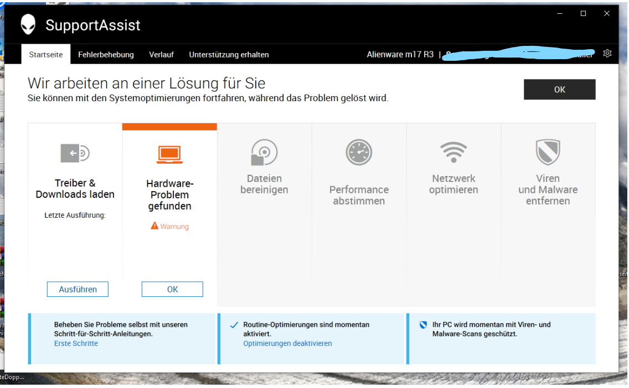Screen dimensions: 629x388
Task: Click OK under Hardware-Problem gefunden
Action: pos(172,289)
